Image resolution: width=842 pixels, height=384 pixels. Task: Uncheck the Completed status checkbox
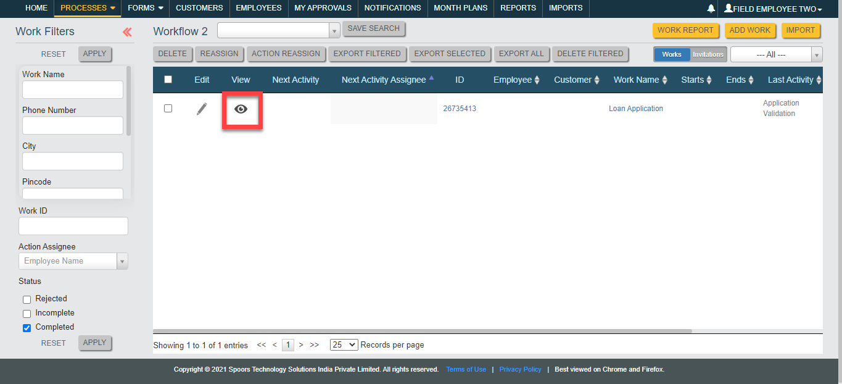[27, 328]
